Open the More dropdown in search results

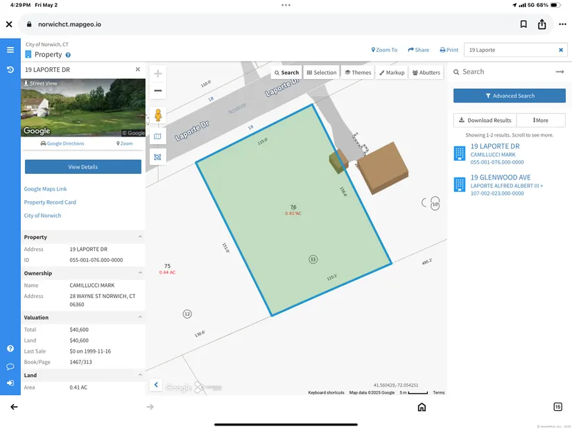541,121
